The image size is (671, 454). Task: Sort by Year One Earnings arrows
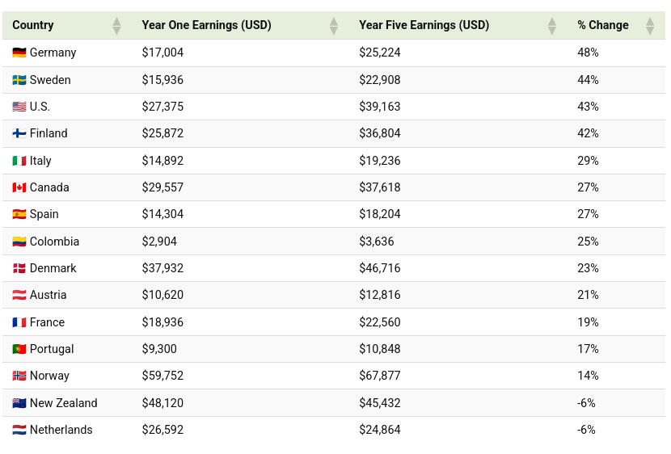[x=334, y=26]
